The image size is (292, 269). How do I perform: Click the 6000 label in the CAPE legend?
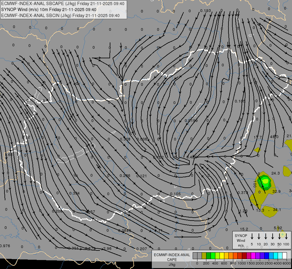287,263
